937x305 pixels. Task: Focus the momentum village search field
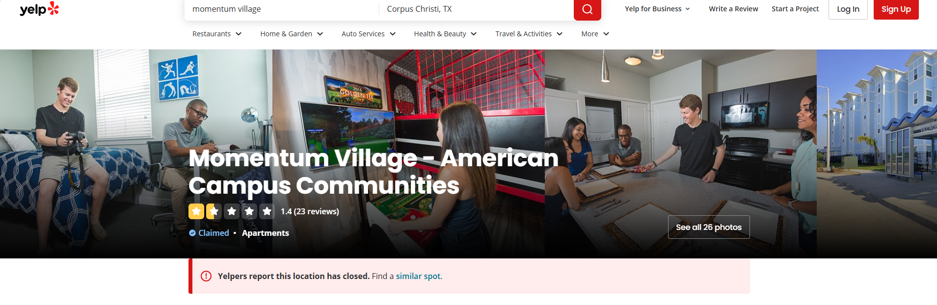282,9
